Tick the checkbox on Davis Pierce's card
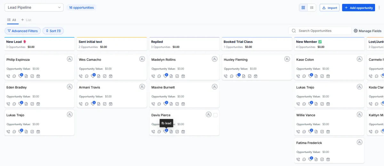Screen dimensions: 384x166 215,115
